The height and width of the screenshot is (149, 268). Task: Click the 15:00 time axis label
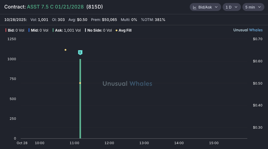(214, 143)
